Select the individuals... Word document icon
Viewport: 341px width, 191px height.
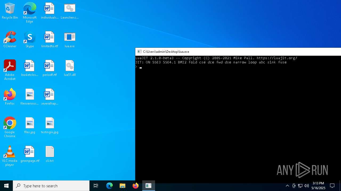coord(50,11)
